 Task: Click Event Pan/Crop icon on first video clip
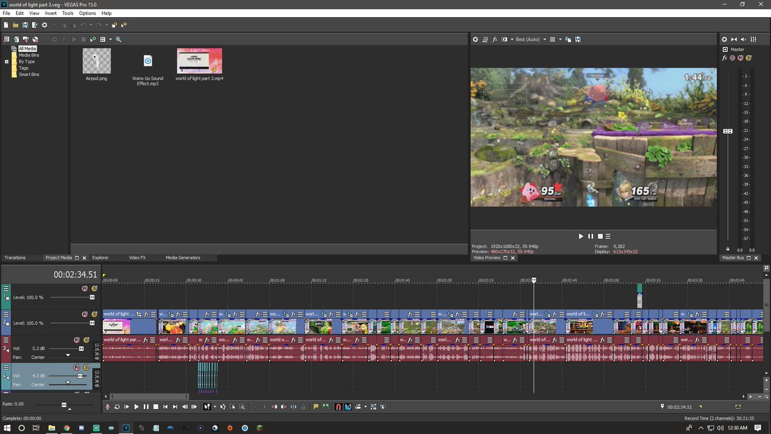click(138, 314)
